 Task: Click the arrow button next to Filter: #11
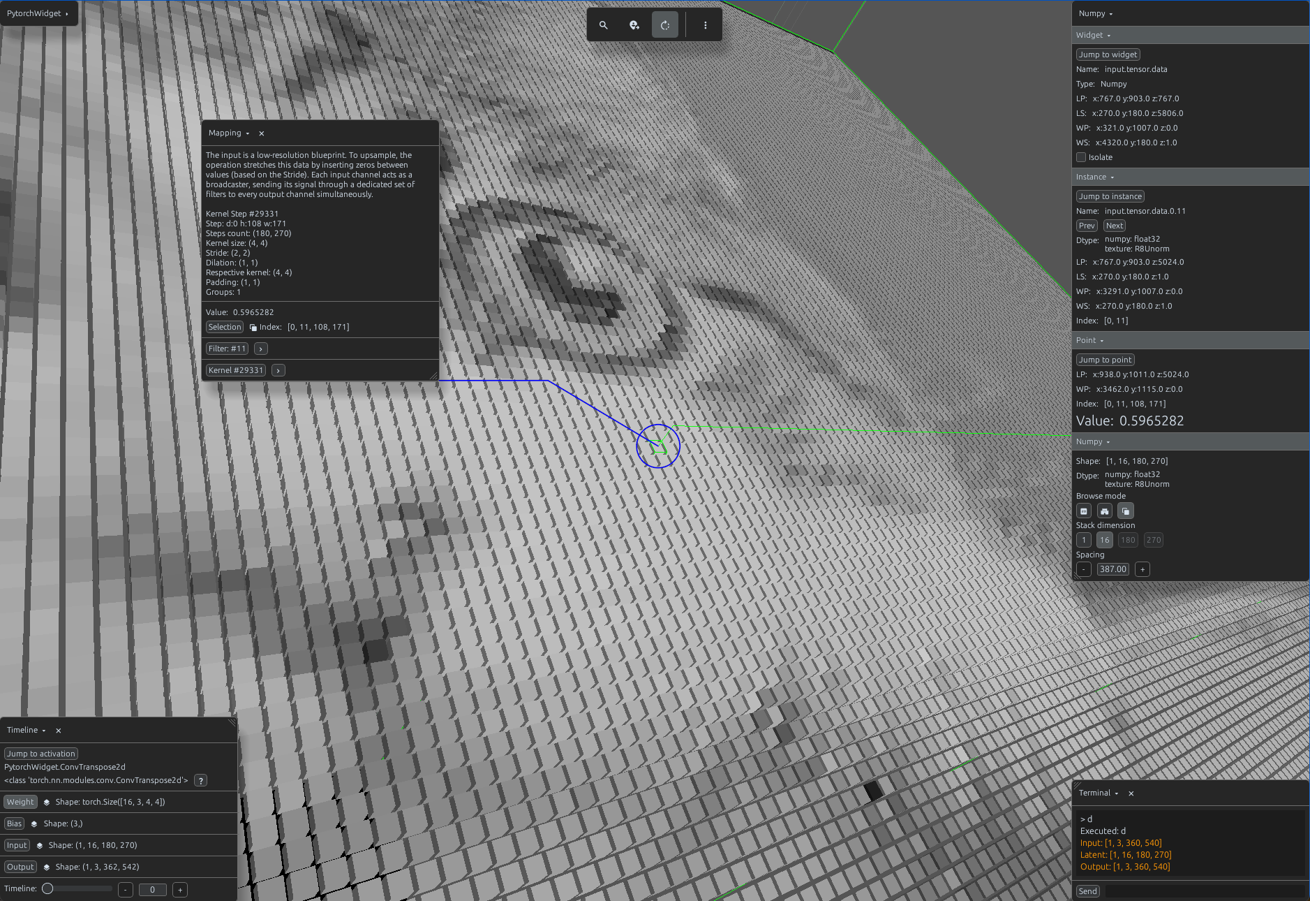click(261, 349)
